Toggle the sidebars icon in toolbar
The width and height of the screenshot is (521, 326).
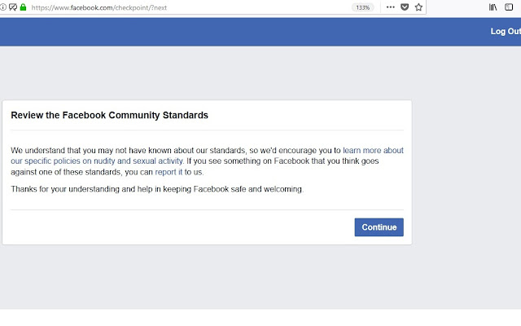tap(509, 7)
